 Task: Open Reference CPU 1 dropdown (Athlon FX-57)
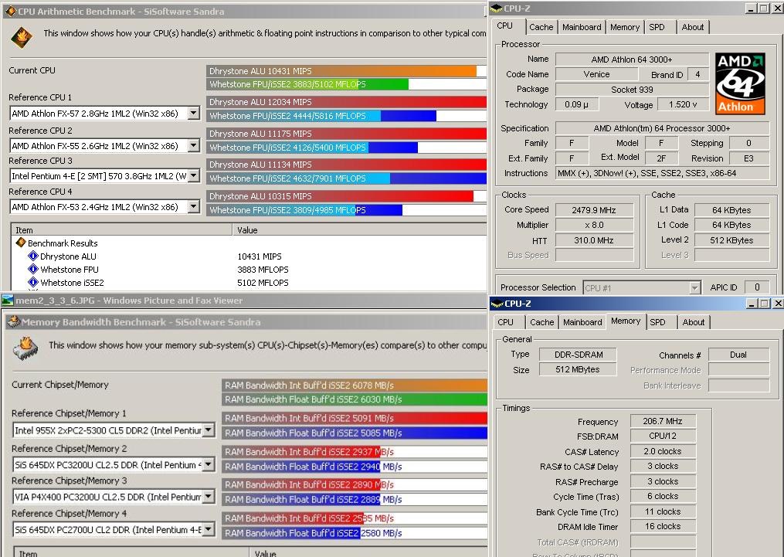[194, 114]
